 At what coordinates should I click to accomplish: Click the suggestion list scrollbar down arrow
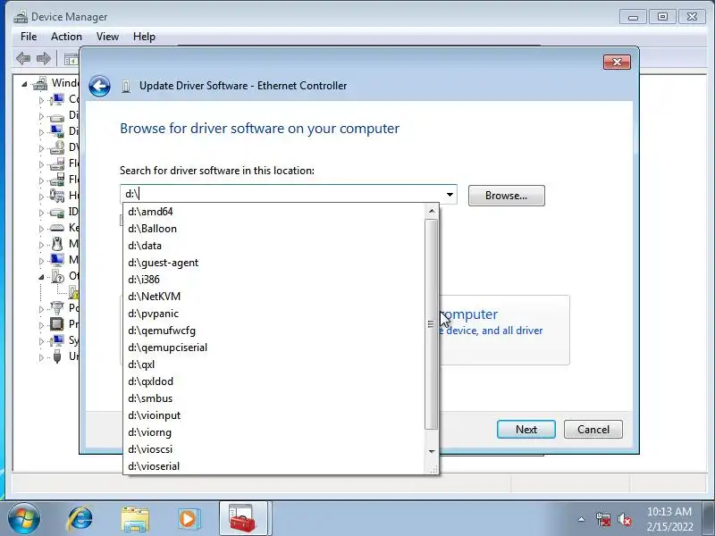point(432,451)
